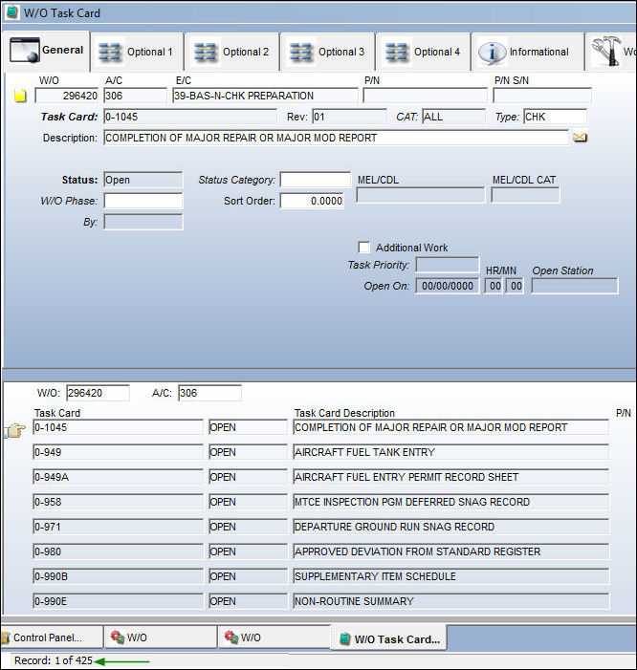
Task: Click the Sort Order field showing 0.0000
Action: [x=312, y=201]
